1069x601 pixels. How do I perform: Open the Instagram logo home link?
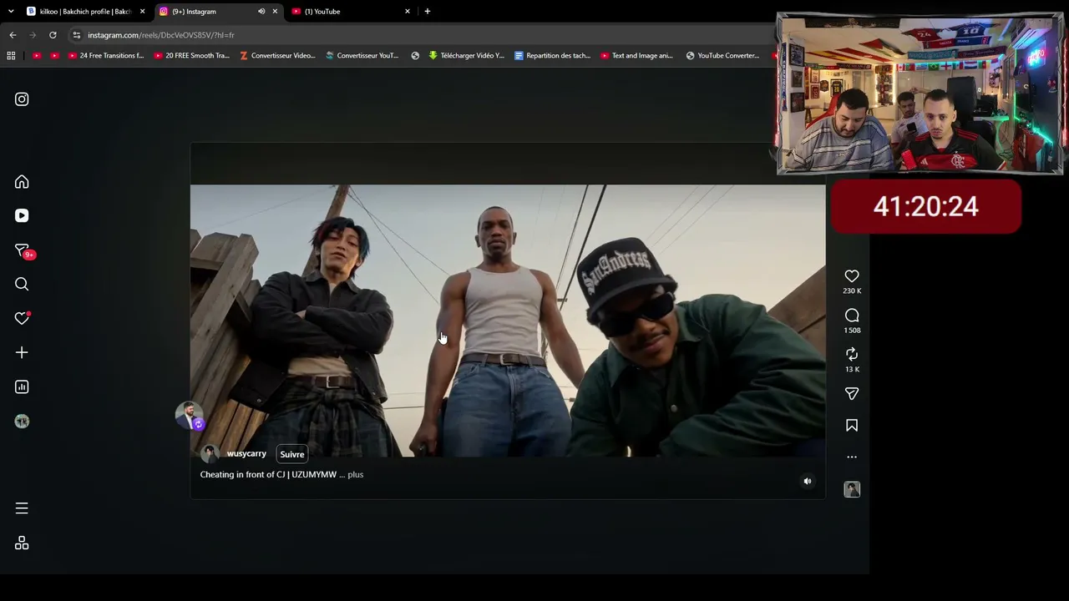pyautogui.click(x=22, y=99)
